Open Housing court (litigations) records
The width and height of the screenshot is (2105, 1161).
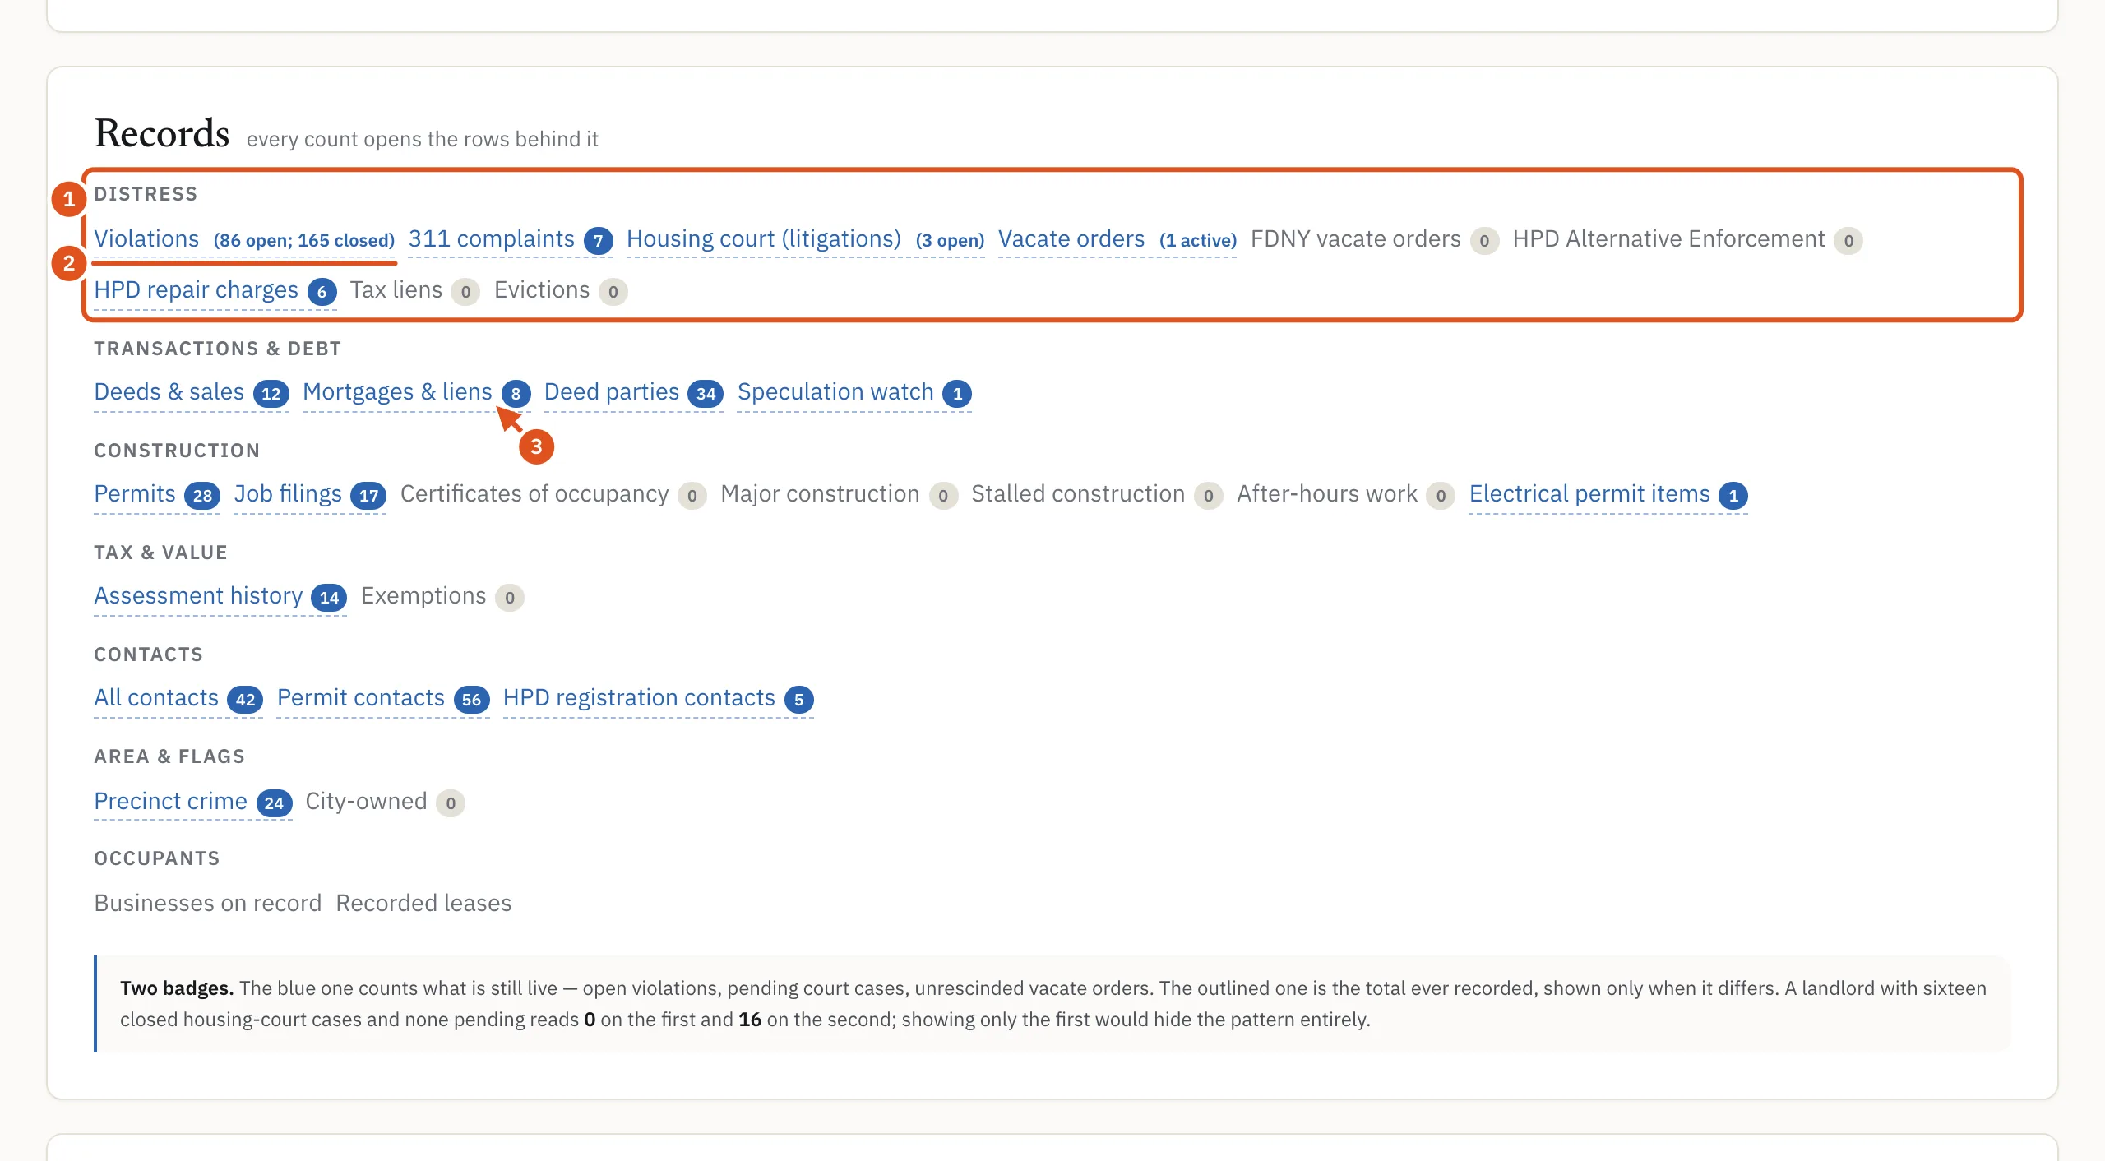point(764,239)
